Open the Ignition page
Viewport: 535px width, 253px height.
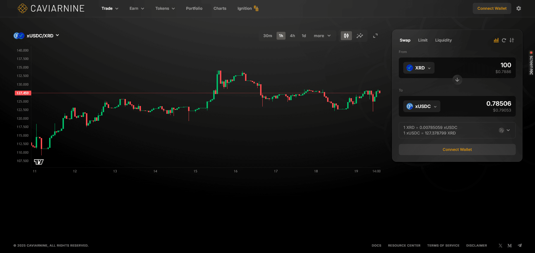tap(248, 8)
